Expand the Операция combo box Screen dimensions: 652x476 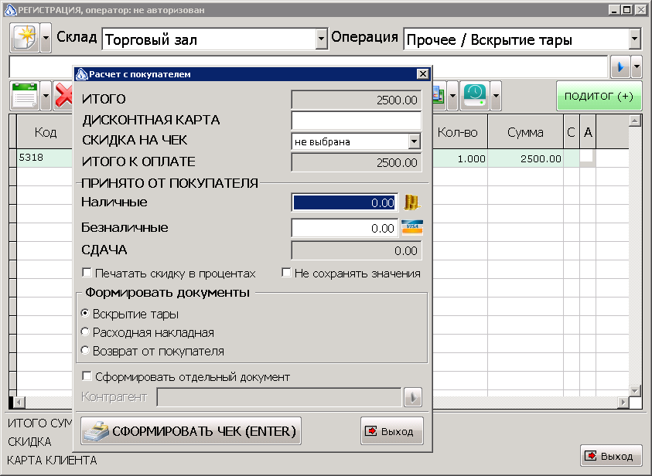634,39
